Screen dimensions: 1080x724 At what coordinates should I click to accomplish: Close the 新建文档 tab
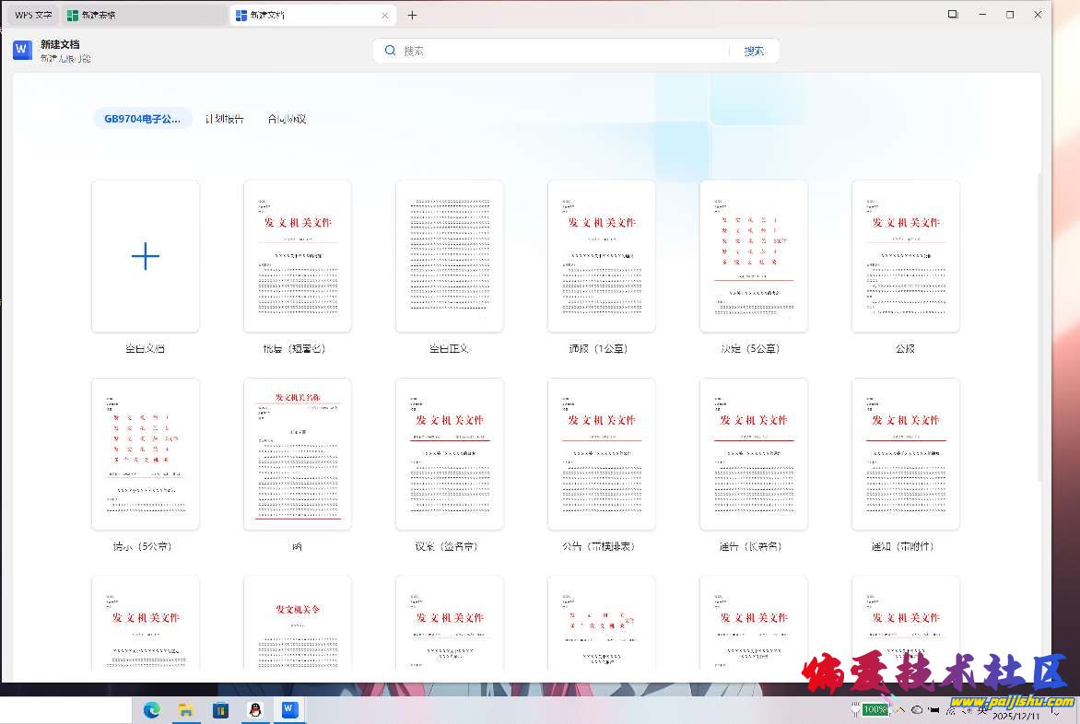coord(385,15)
